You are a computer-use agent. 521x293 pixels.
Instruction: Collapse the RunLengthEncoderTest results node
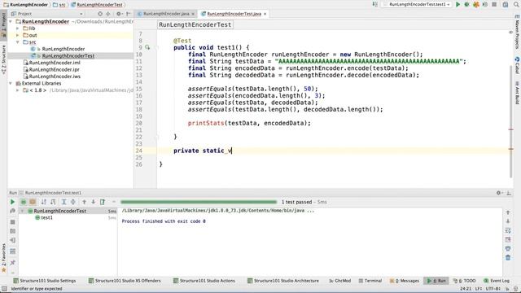(x=22, y=211)
